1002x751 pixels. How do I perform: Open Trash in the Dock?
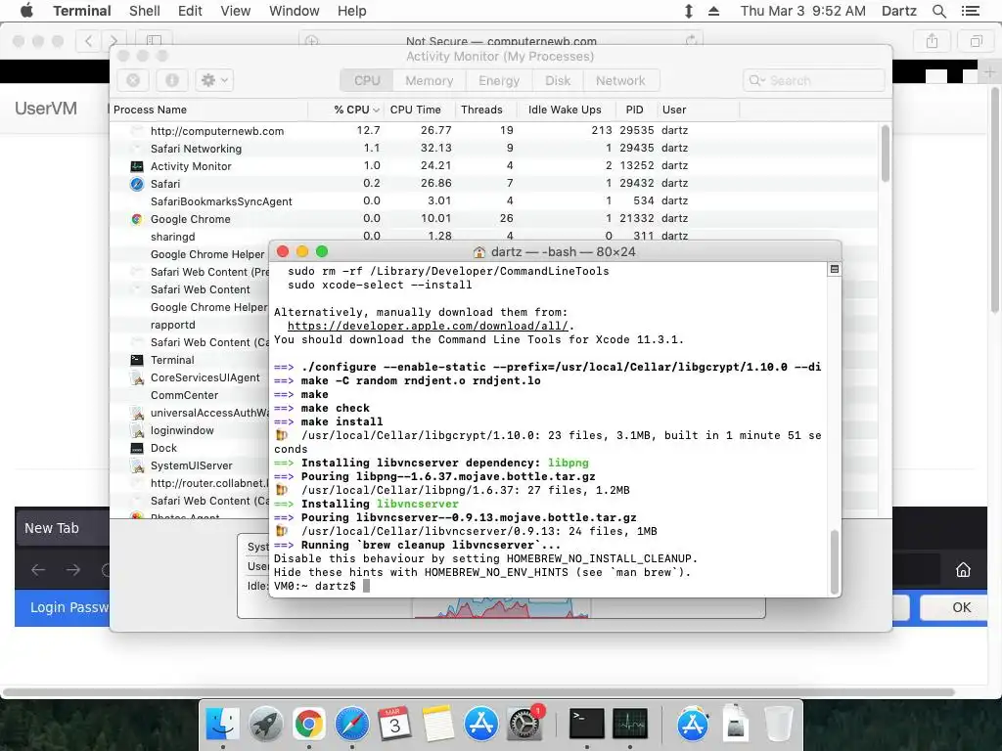(x=779, y=725)
